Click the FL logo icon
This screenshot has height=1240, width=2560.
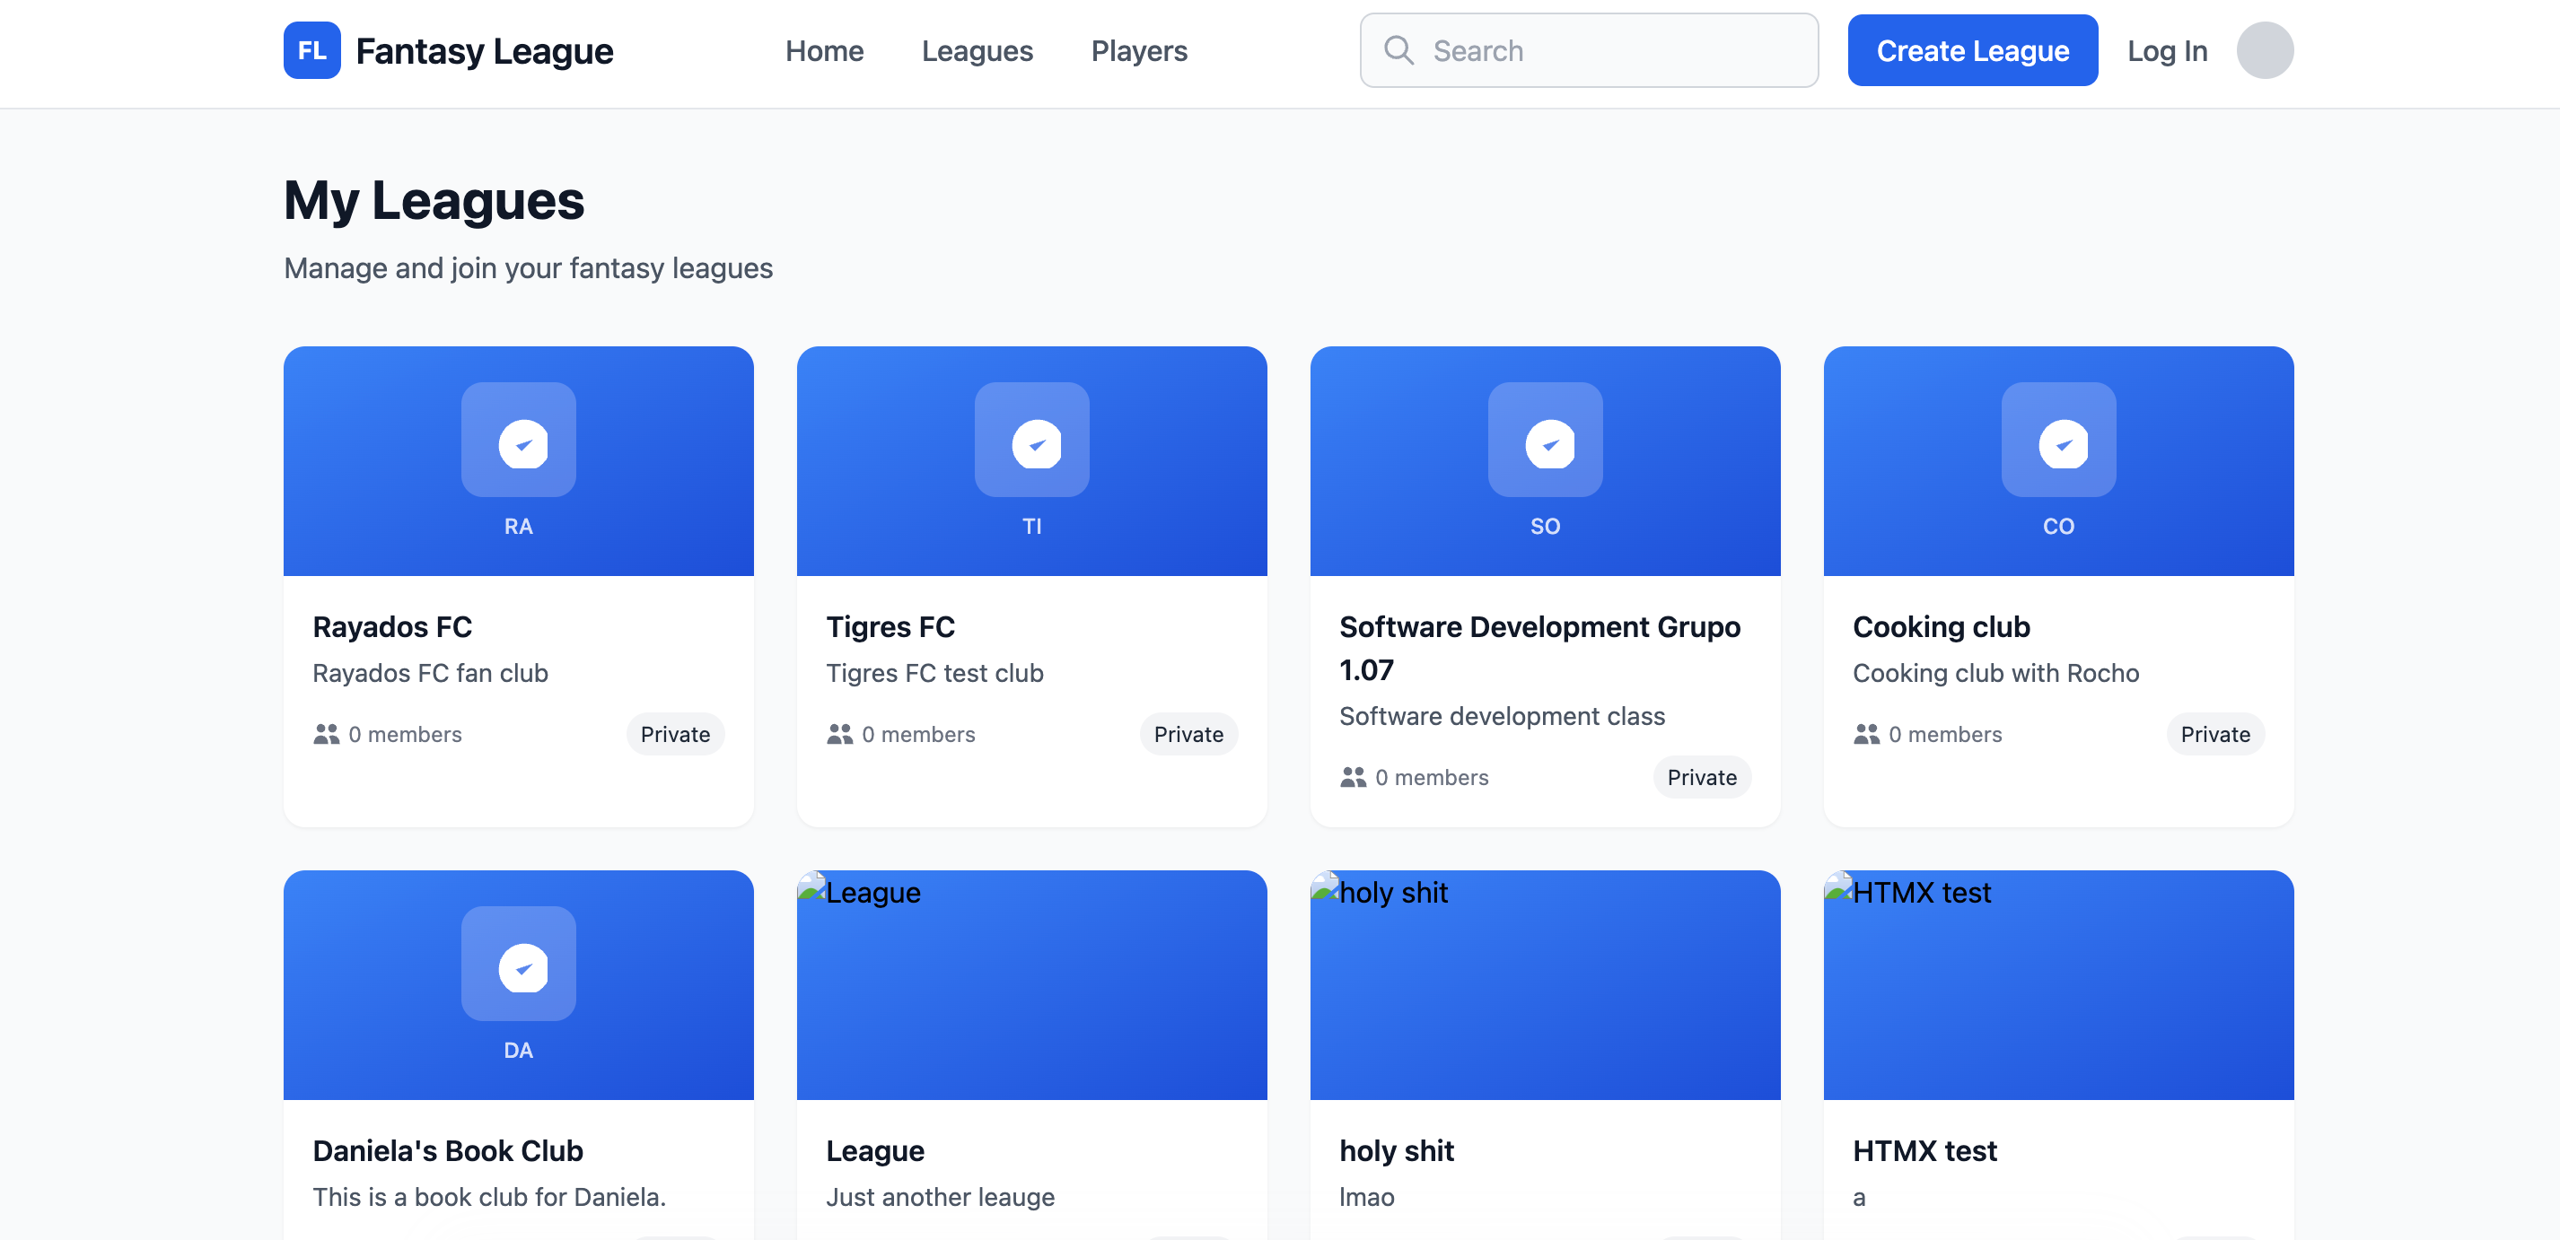(x=311, y=50)
